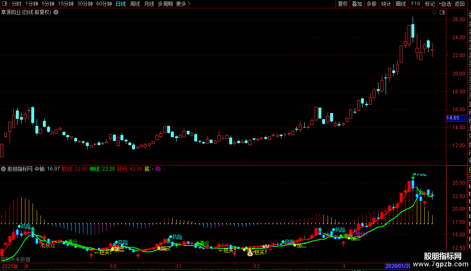
Task: Click month 12 on time axis
Action: [256, 266]
